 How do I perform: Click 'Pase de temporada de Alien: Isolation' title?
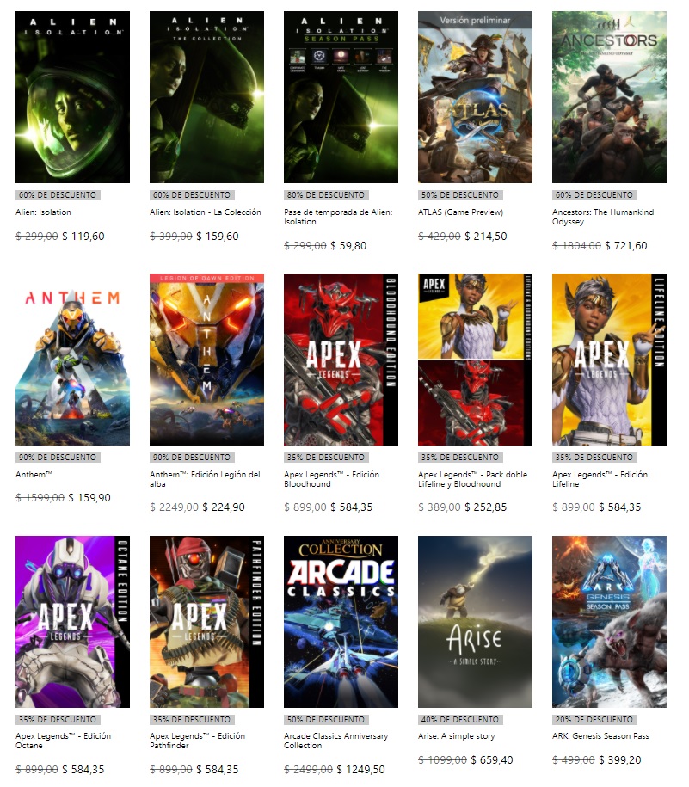338,217
